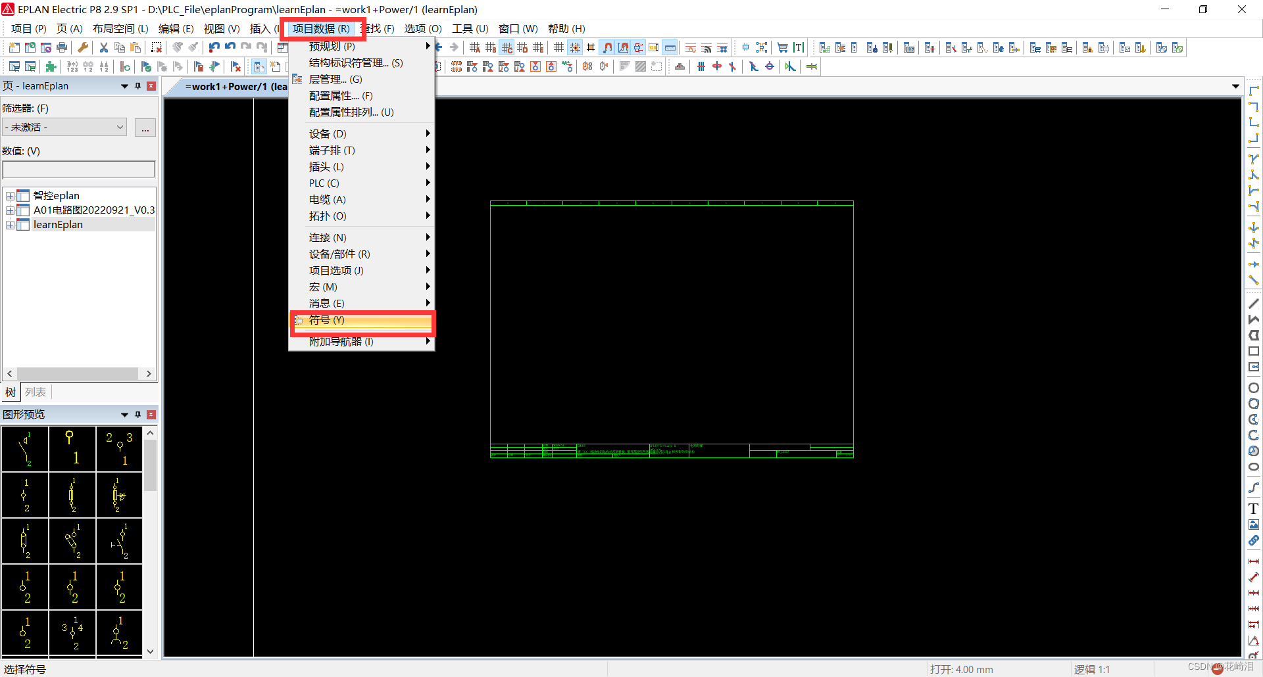The image size is (1263, 677).
Task: Open document tab list dropdown arrow
Action: click(1235, 86)
